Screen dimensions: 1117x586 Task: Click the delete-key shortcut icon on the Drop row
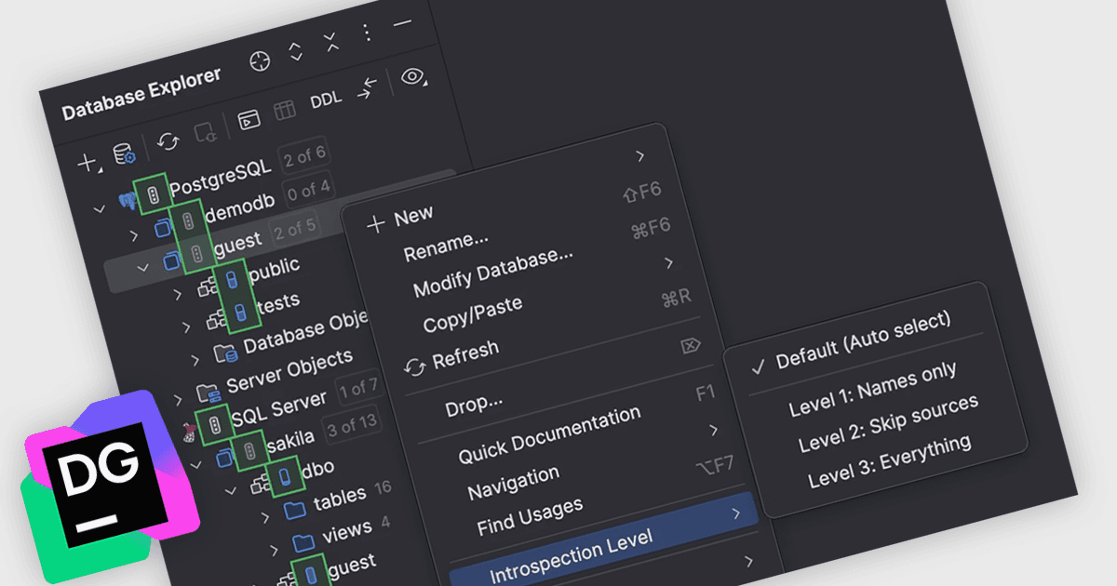(x=690, y=346)
